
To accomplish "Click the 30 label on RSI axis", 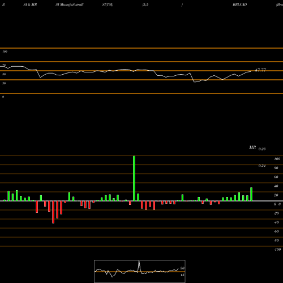I will (x=4, y=83).
